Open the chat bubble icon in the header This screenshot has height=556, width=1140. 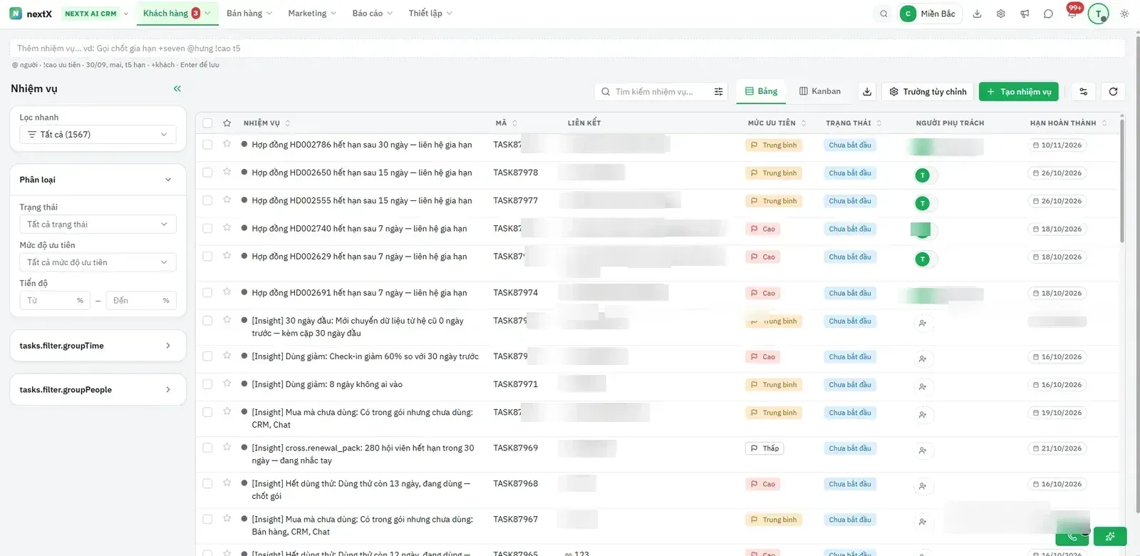pyautogui.click(x=1048, y=14)
